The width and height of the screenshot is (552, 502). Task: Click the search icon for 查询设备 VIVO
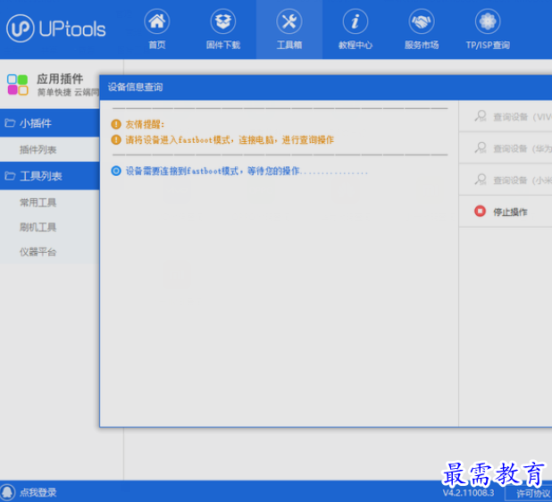point(481,116)
